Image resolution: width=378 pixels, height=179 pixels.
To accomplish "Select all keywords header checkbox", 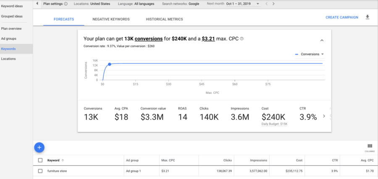I will pos(40,160).
